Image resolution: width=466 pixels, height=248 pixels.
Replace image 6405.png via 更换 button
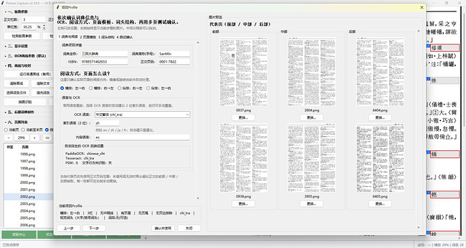tap(380, 204)
